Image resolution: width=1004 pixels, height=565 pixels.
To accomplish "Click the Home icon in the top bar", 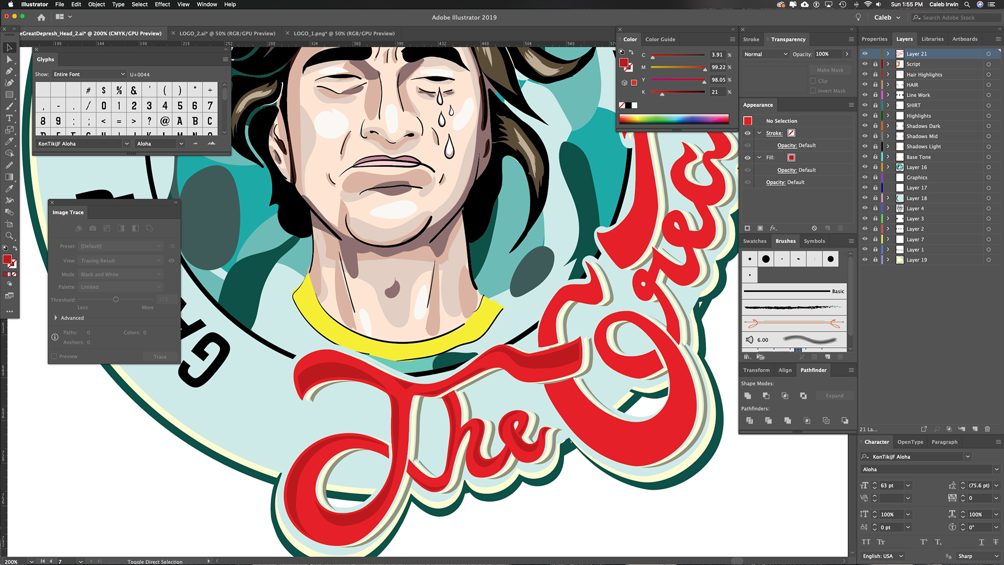I will pyautogui.click(x=41, y=17).
